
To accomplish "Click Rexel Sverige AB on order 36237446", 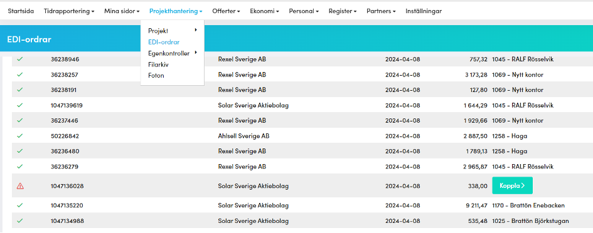I will (x=242, y=120).
